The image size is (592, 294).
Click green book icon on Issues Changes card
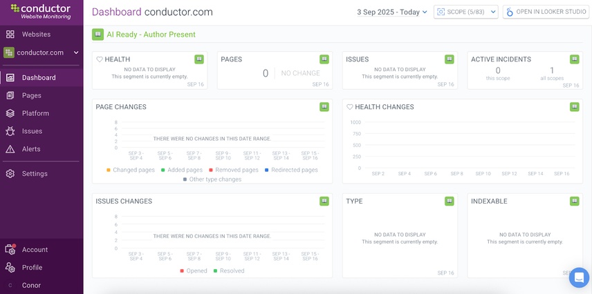(x=324, y=201)
